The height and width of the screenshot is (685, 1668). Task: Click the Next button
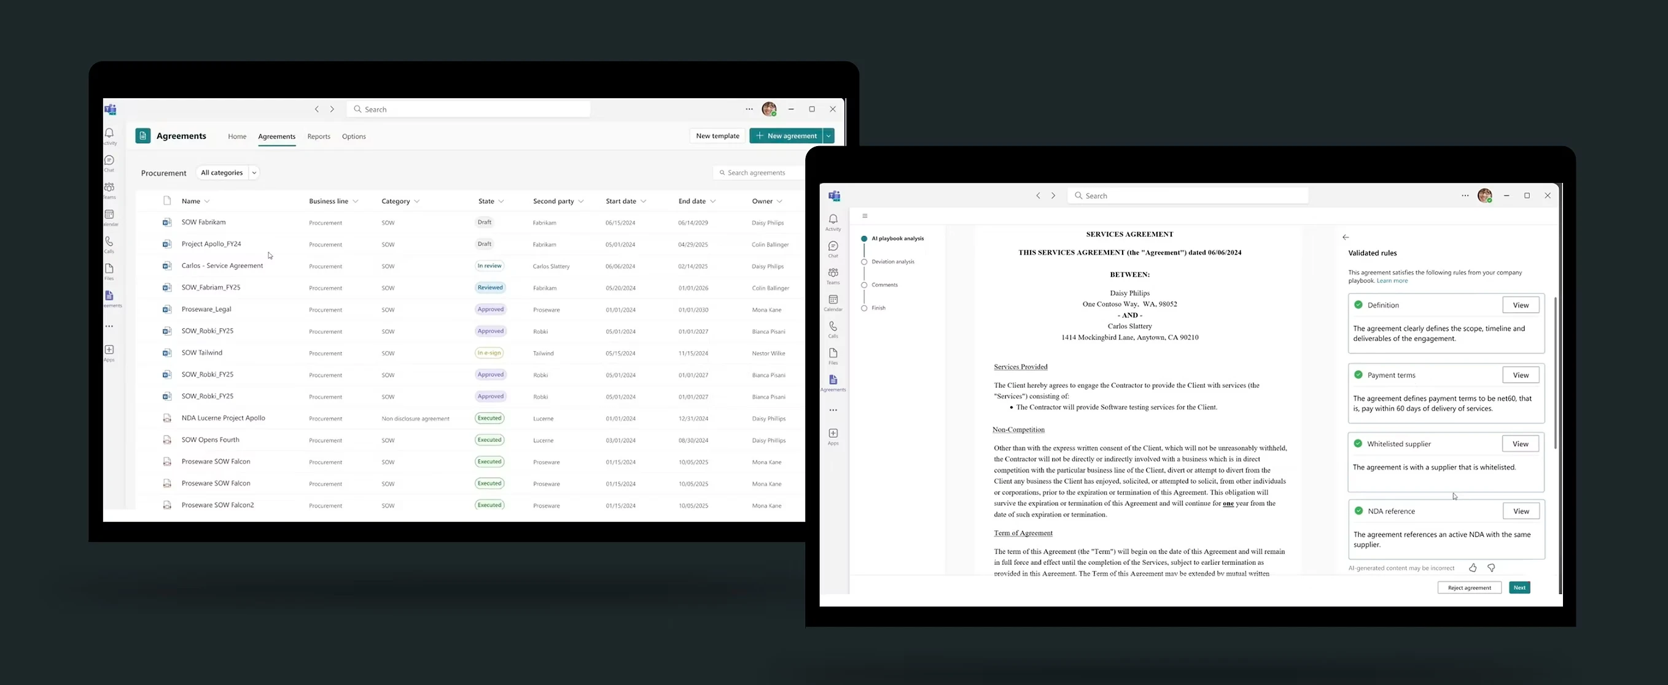pyautogui.click(x=1519, y=588)
